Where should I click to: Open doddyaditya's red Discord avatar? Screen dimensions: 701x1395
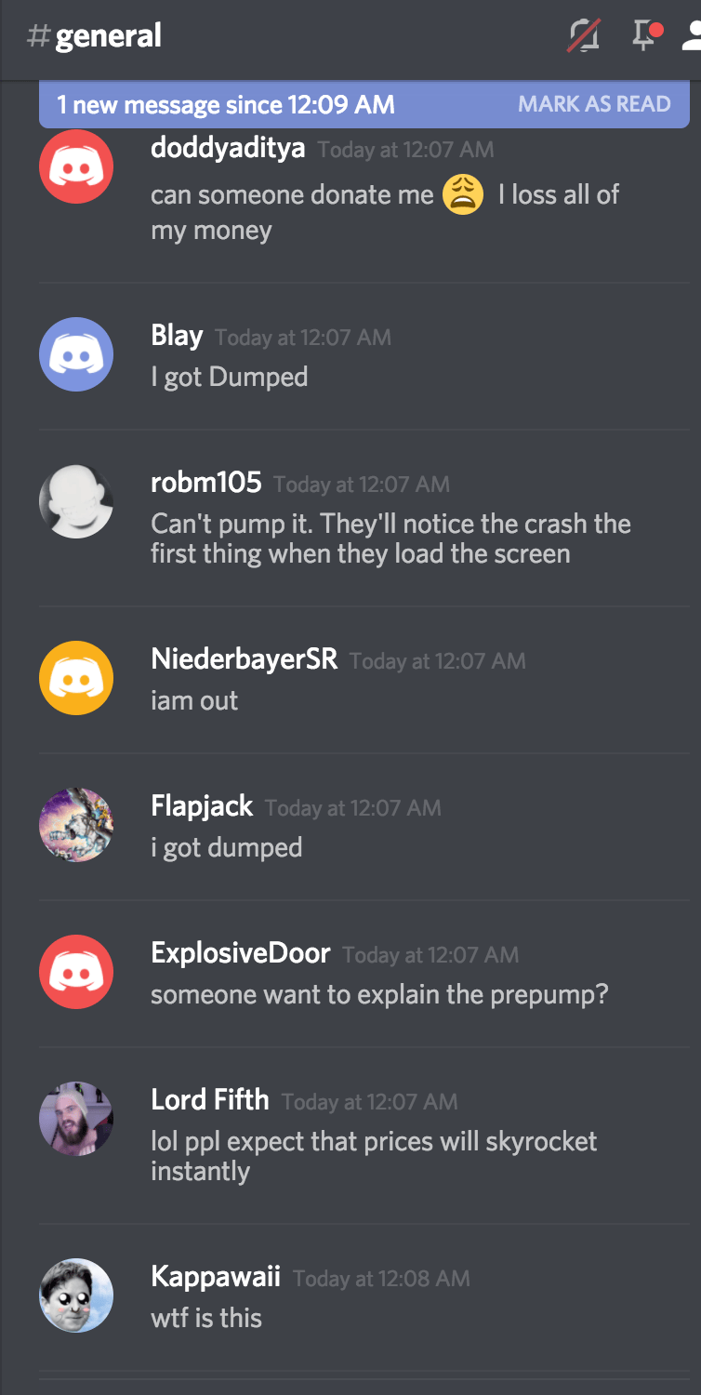point(76,166)
